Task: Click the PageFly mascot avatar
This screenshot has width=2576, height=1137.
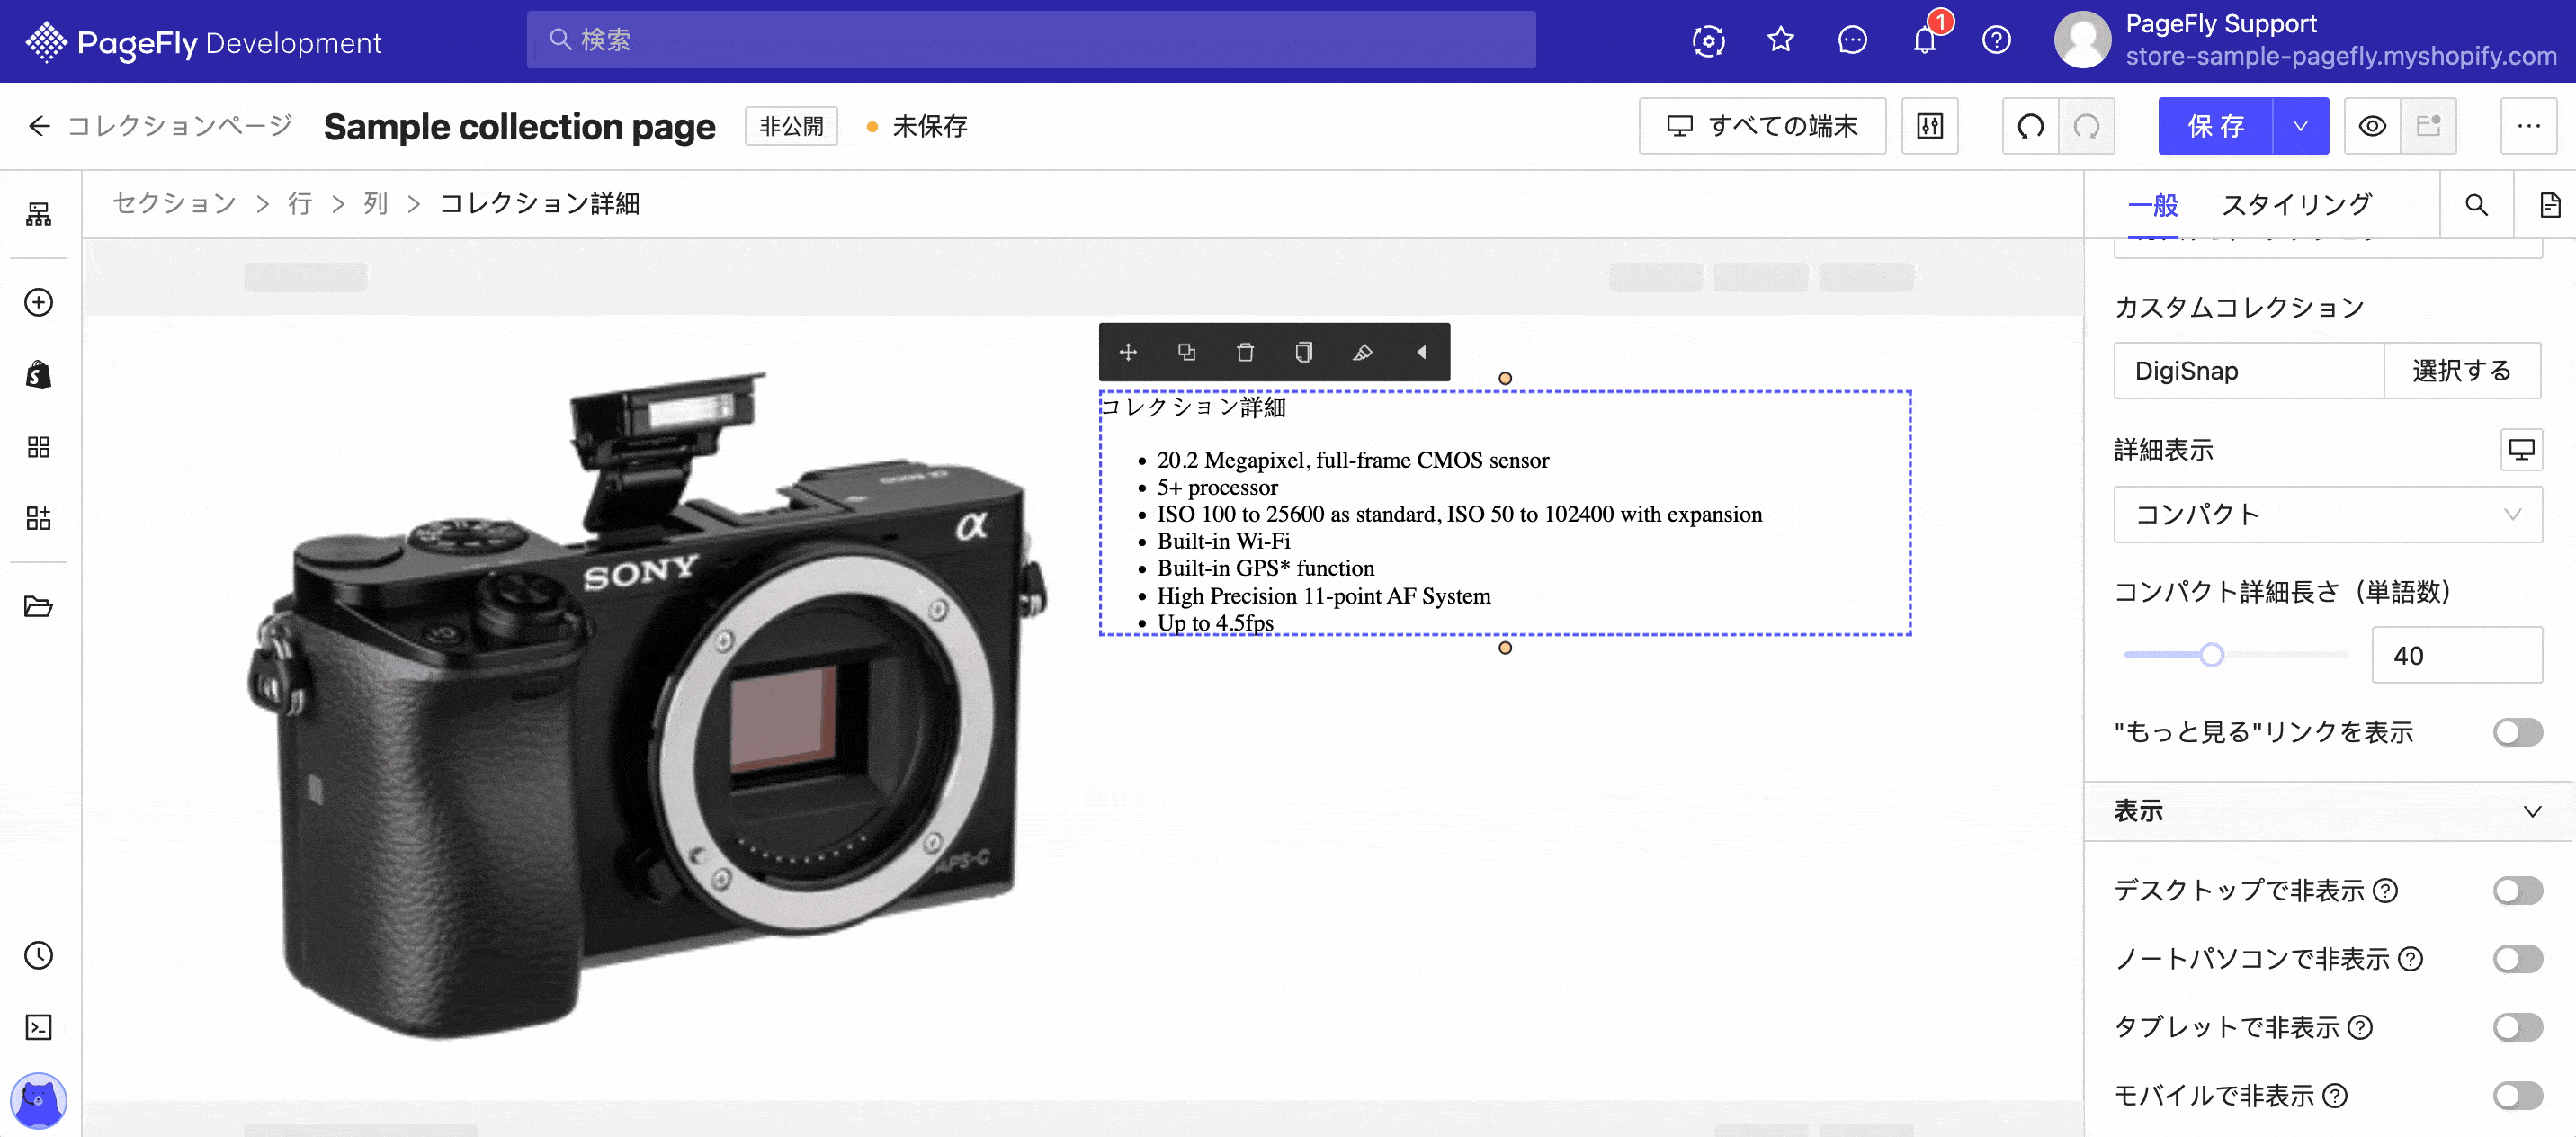Action: click(38, 1100)
